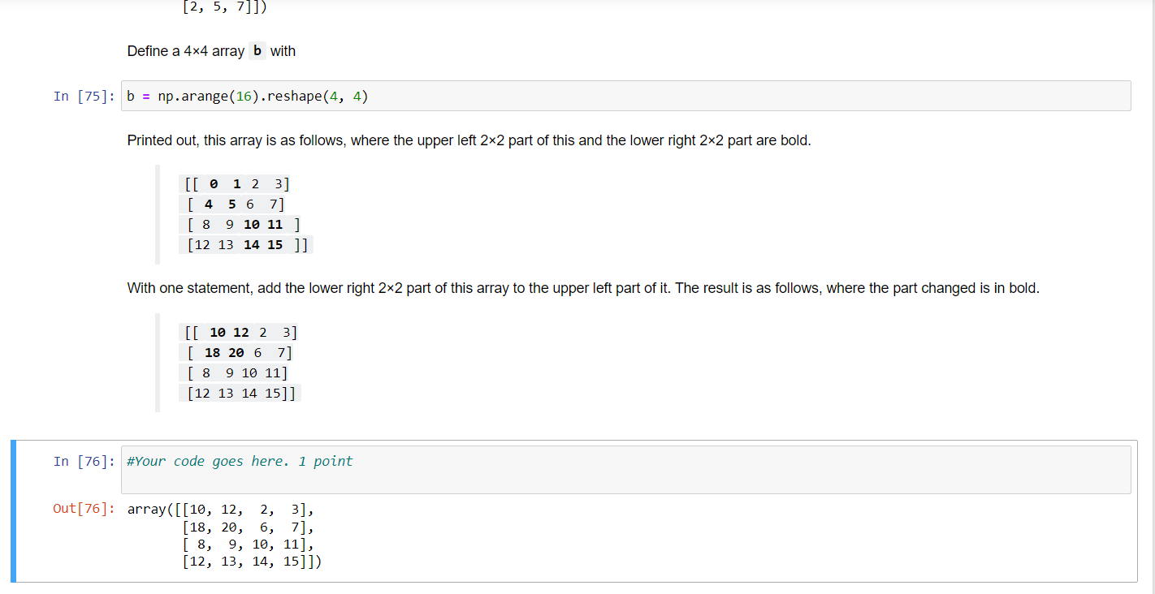Viewport: 1155px width, 594px height.
Task: Click the 'In [75]:' prompt label
Action: tap(81, 96)
